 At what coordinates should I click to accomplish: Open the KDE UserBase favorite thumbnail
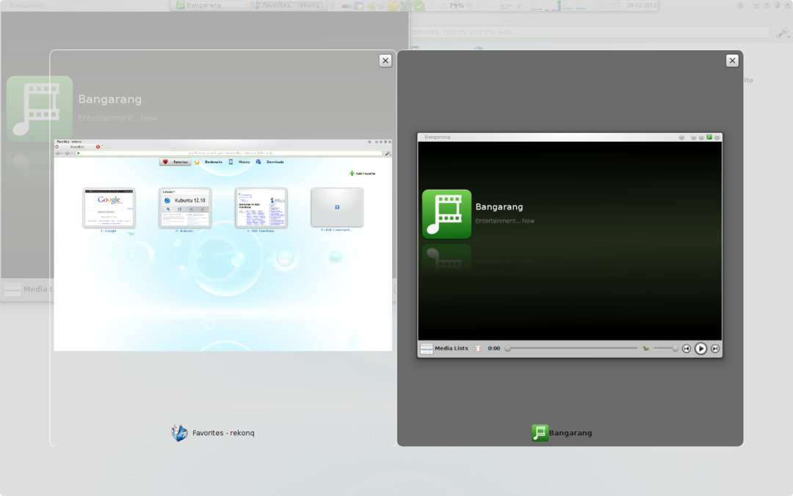click(261, 208)
